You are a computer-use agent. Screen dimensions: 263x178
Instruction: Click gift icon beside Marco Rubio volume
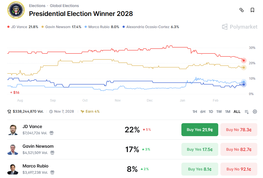coord(53,172)
